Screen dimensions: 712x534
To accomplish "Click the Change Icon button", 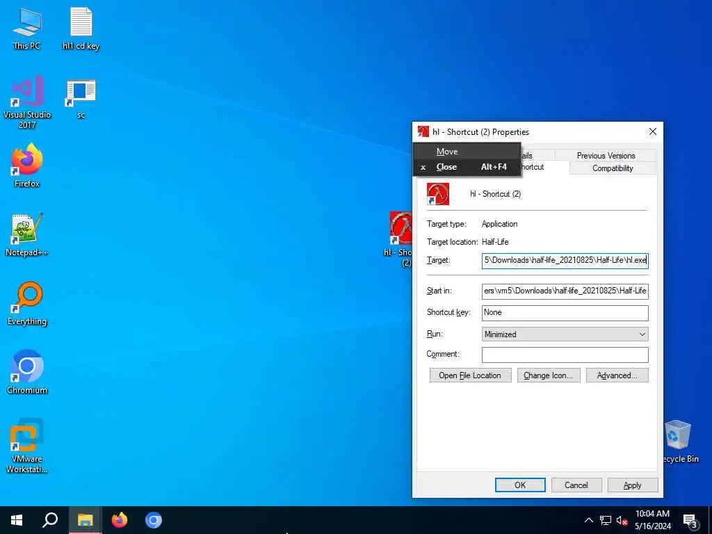I will coord(548,375).
